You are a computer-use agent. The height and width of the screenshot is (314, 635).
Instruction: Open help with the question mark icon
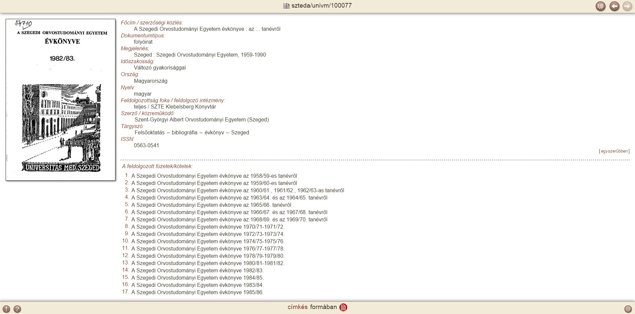17,309
